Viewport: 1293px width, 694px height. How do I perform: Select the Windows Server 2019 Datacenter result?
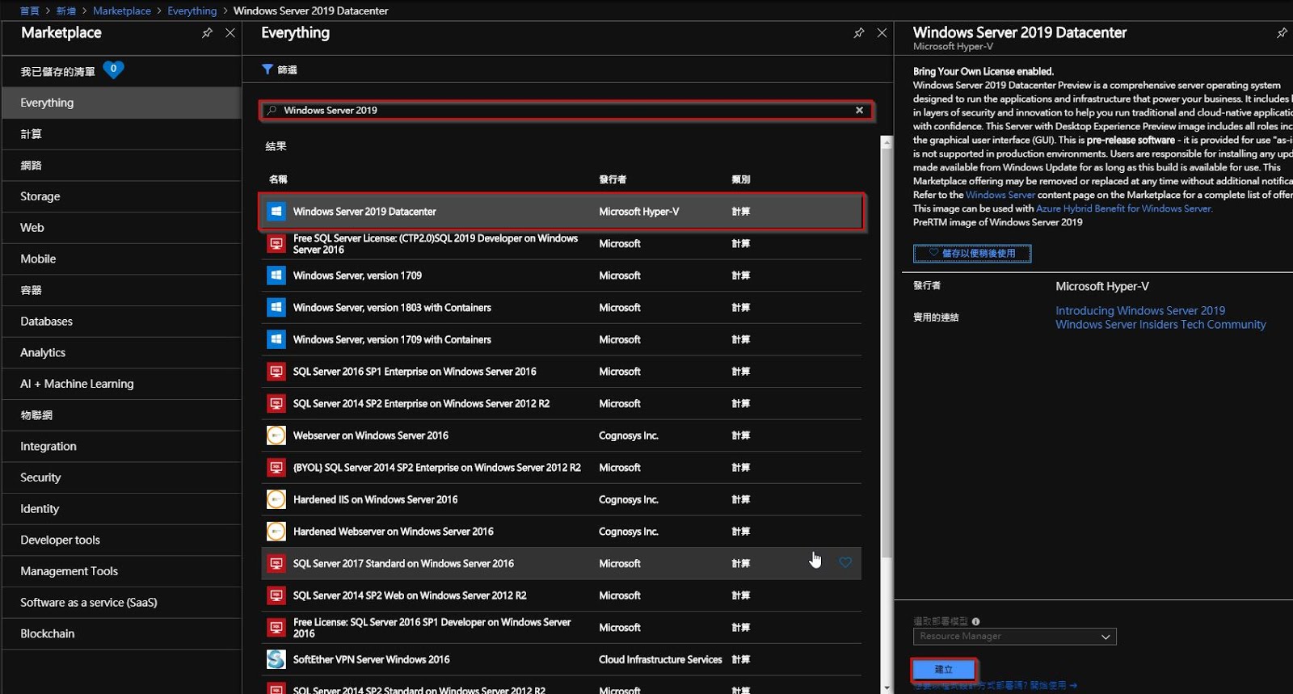click(x=562, y=212)
